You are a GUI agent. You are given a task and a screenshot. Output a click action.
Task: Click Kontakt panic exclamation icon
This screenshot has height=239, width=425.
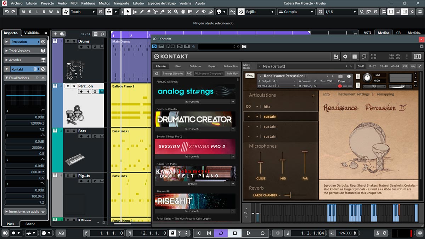point(407,57)
